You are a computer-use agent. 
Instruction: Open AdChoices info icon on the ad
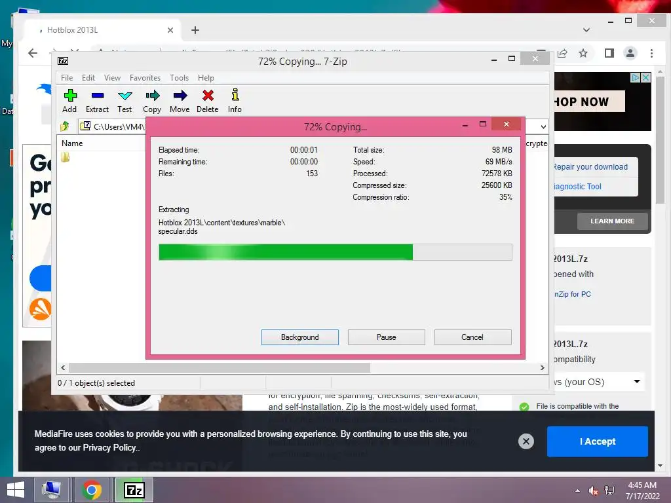tap(636, 77)
